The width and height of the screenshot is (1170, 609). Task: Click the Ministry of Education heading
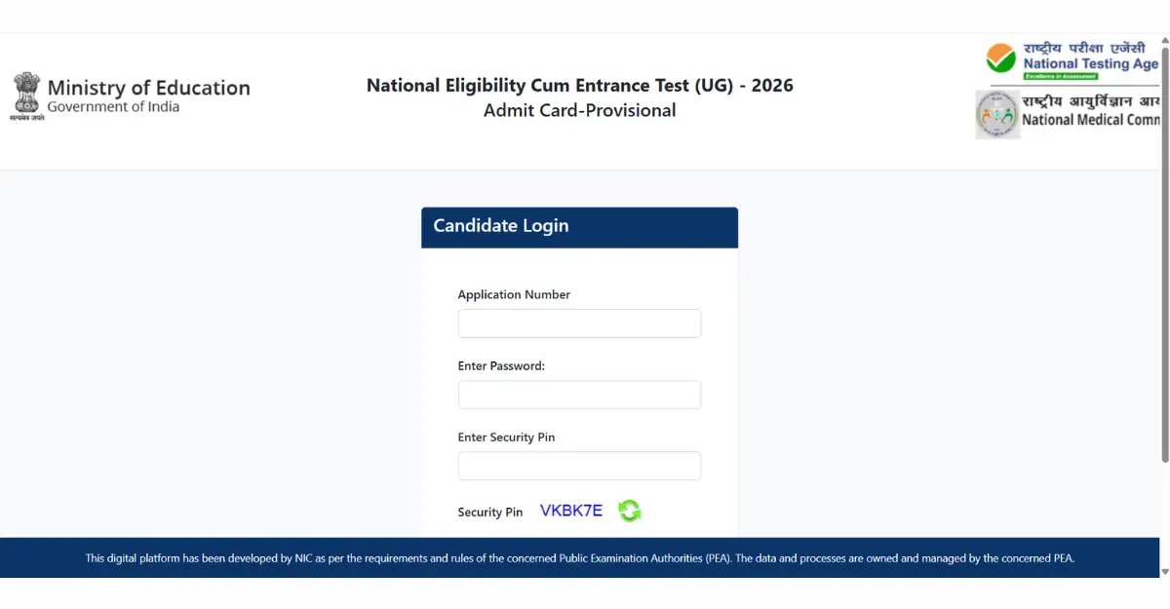click(x=148, y=88)
